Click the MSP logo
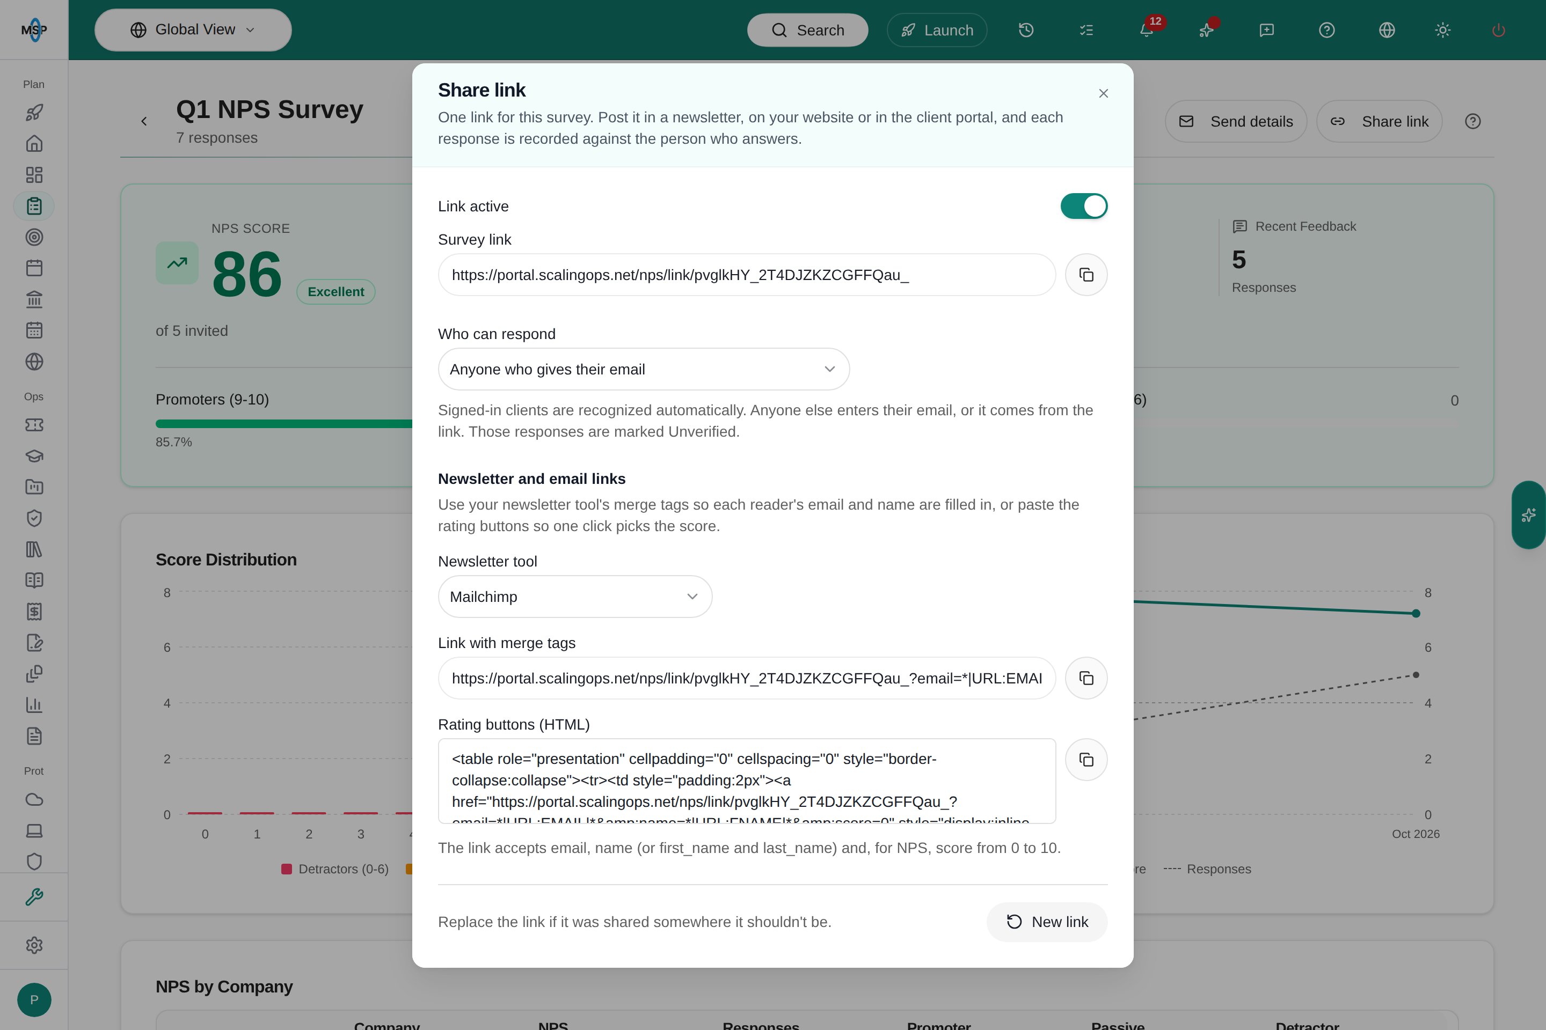 pos(34,30)
